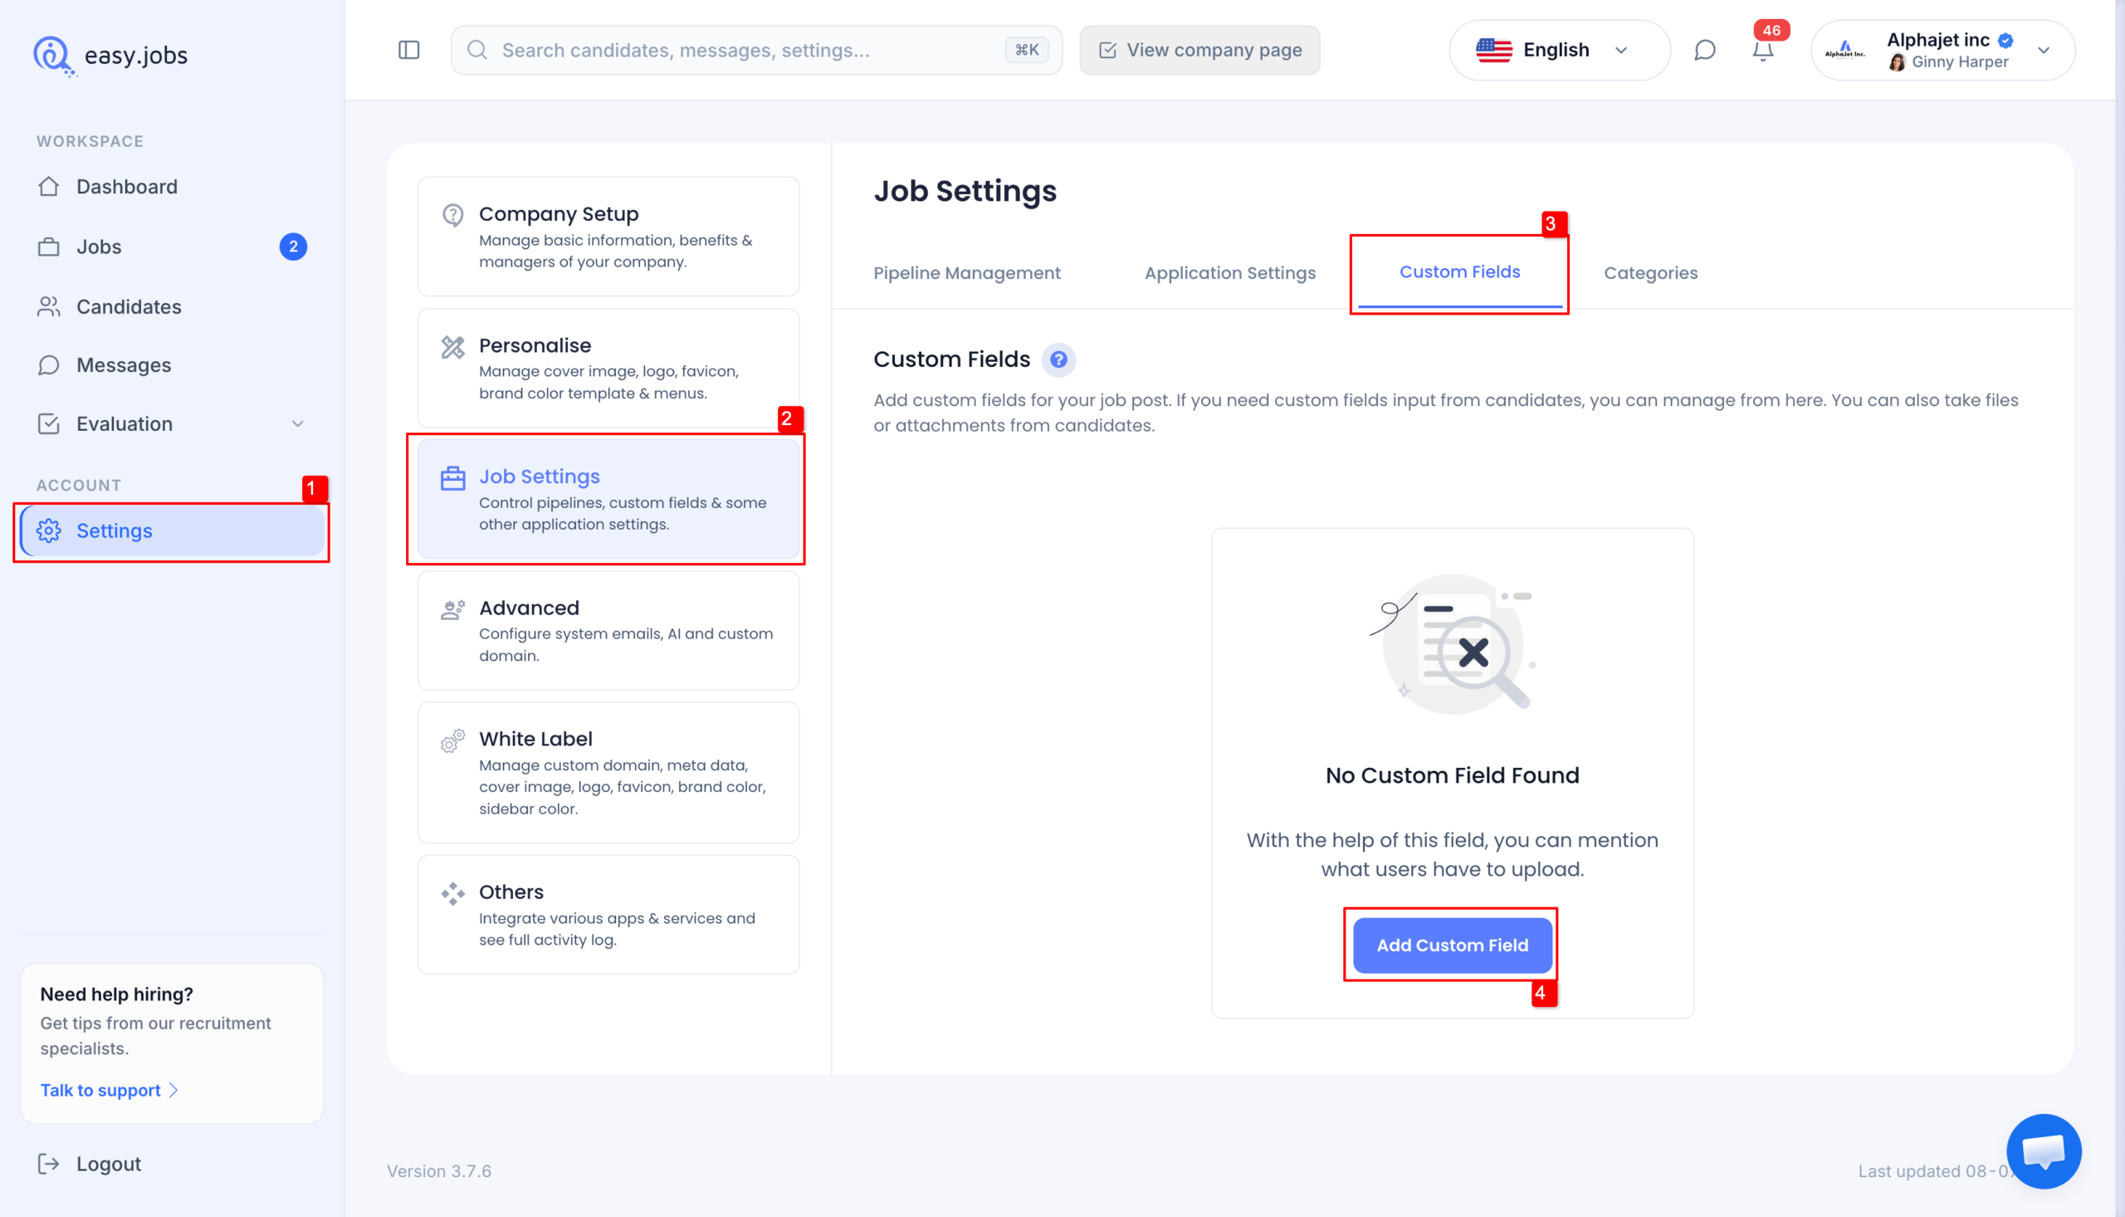Click the Talk to support link

pos(110,1090)
